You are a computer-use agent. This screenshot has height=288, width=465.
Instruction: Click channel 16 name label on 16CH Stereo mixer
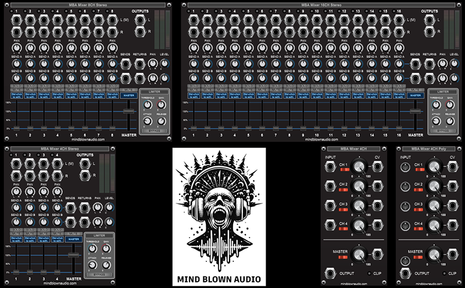(399, 95)
